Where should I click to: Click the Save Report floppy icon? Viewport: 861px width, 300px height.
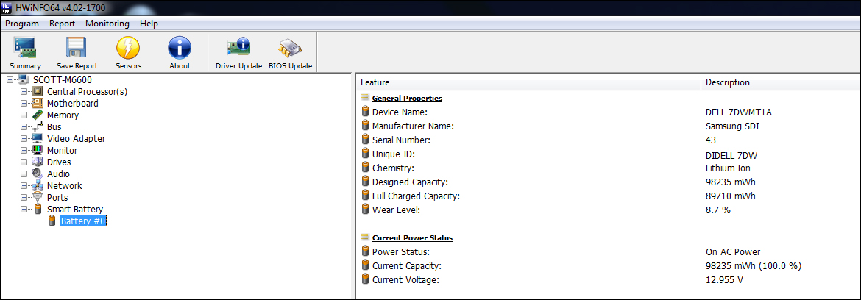click(x=77, y=49)
